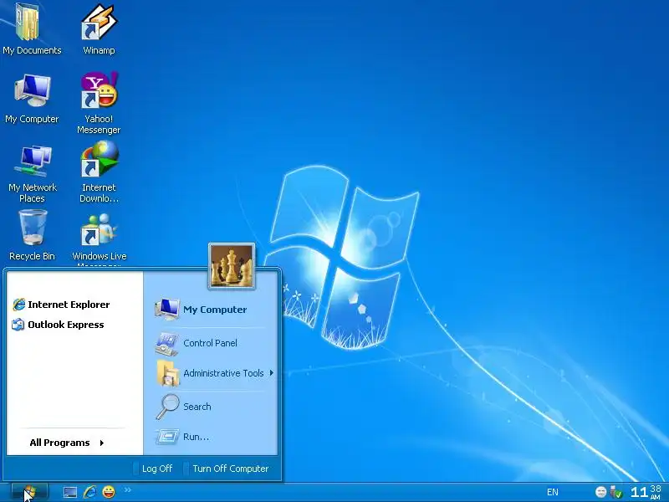Viewport: 669px width, 502px height.
Task: Open Search from the Start menu
Action: (x=183, y=407)
